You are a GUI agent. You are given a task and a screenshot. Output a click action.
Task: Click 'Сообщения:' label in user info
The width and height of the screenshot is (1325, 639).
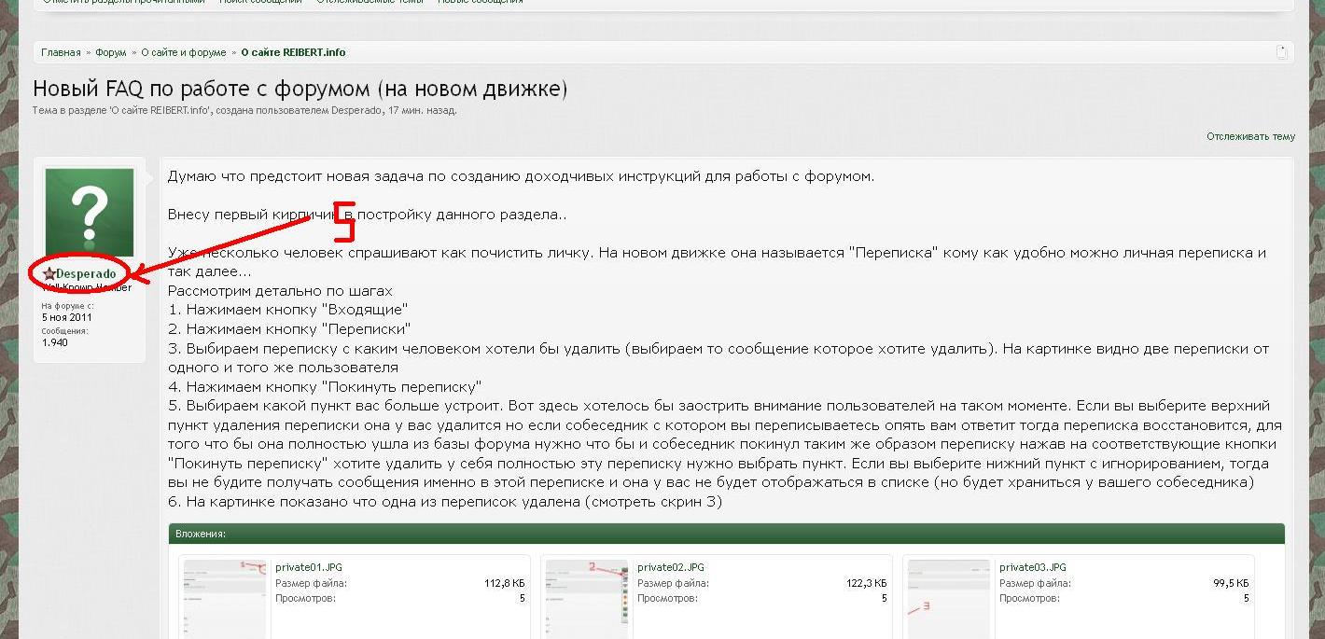[65, 331]
